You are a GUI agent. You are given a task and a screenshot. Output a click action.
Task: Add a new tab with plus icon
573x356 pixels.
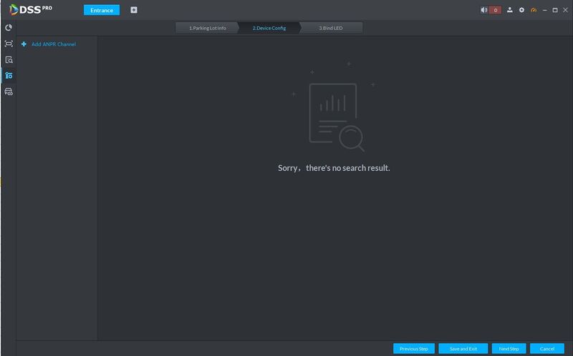[x=134, y=10]
